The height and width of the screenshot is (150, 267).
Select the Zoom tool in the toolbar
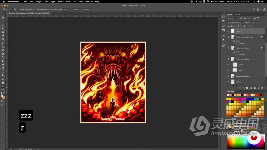(3, 86)
